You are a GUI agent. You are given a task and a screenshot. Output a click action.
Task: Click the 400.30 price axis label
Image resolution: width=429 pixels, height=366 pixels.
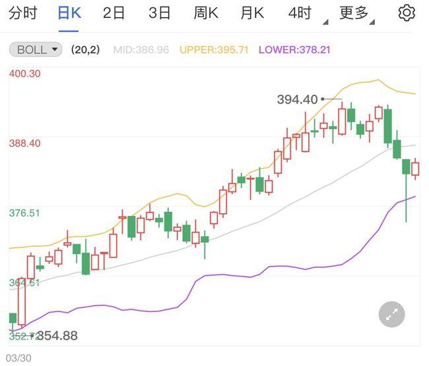click(x=25, y=74)
